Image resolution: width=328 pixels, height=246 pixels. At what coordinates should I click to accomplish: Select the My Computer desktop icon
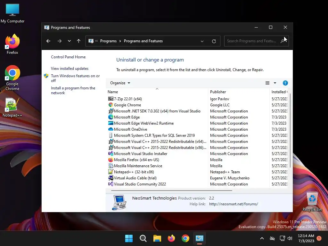point(12,13)
